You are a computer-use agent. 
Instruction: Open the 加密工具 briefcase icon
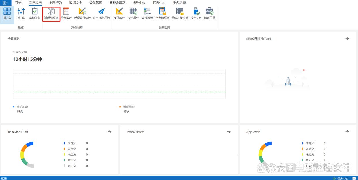coord(210,14)
